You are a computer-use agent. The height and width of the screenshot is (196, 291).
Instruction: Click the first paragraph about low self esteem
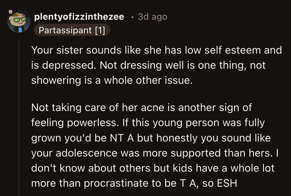coord(157,65)
